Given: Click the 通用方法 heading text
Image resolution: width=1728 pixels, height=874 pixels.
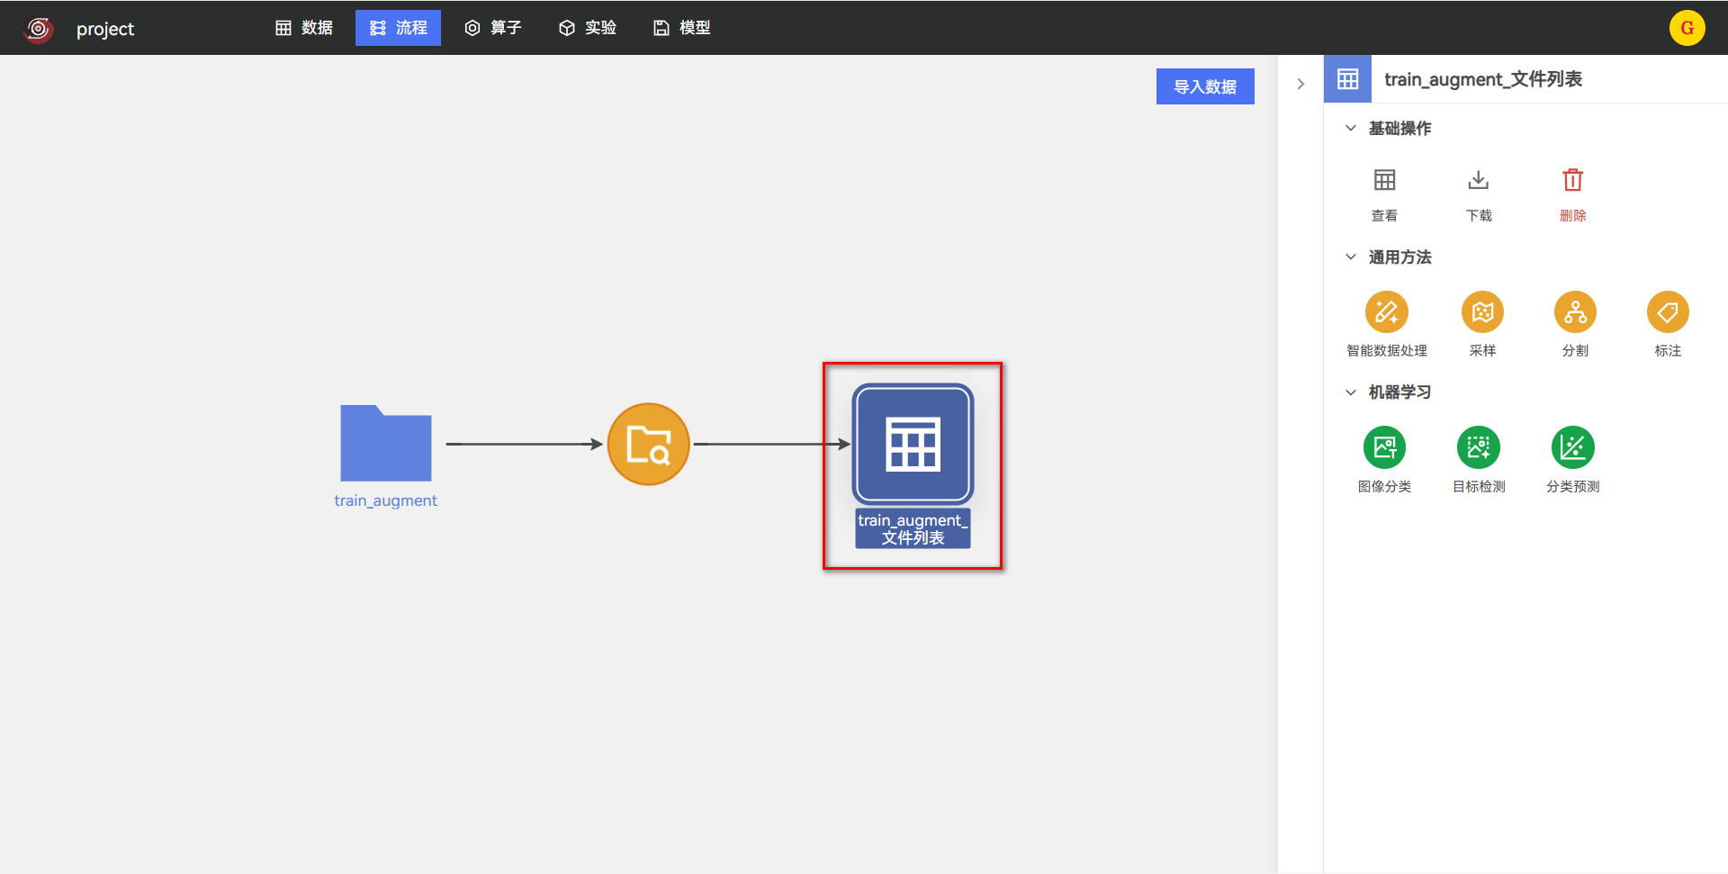Looking at the screenshot, I should coord(1399,257).
